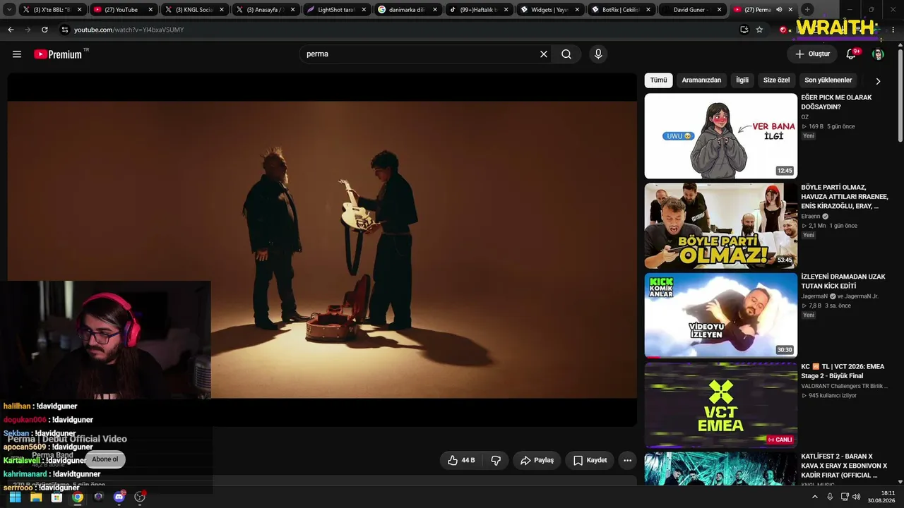Open video titled EĞER PICK ME OLARAK DOĞSAYDIN?
Image resolution: width=904 pixels, height=508 pixels.
tap(836, 102)
